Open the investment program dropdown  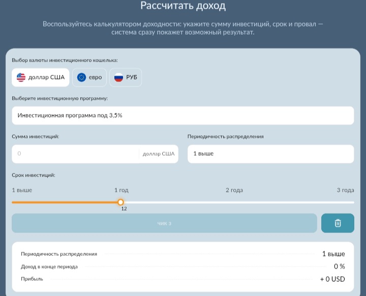tap(182, 115)
